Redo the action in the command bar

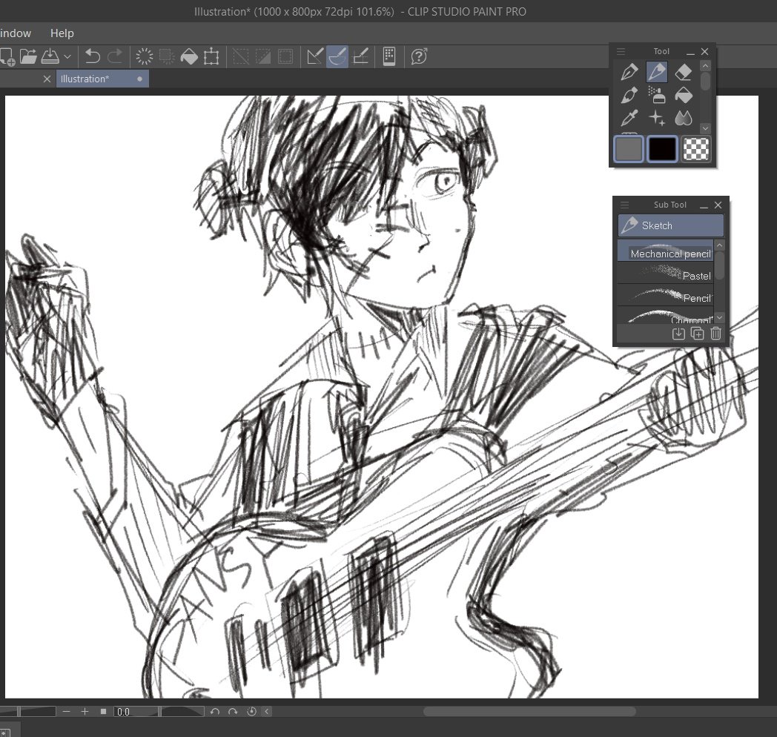click(115, 56)
